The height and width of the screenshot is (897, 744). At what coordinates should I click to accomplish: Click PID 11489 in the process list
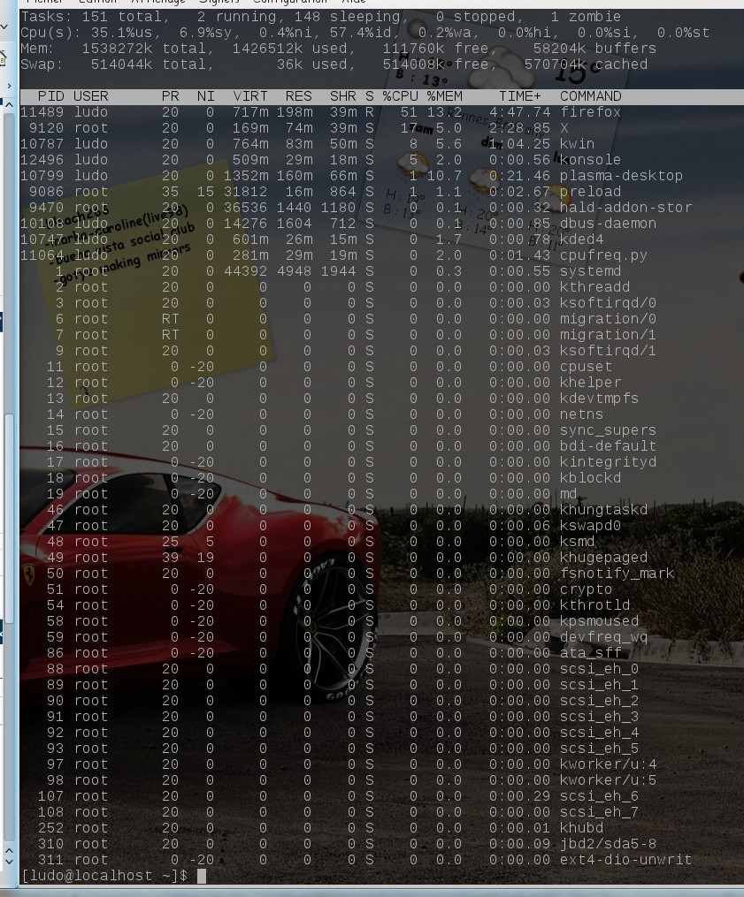tap(42, 112)
